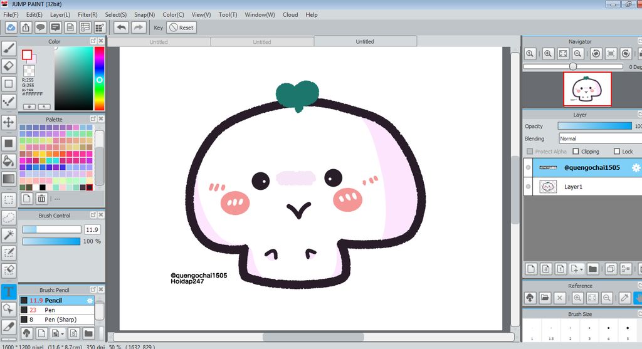Click the hue color strip
The height and width of the screenshot is (349, 642).
click(99, 78)
